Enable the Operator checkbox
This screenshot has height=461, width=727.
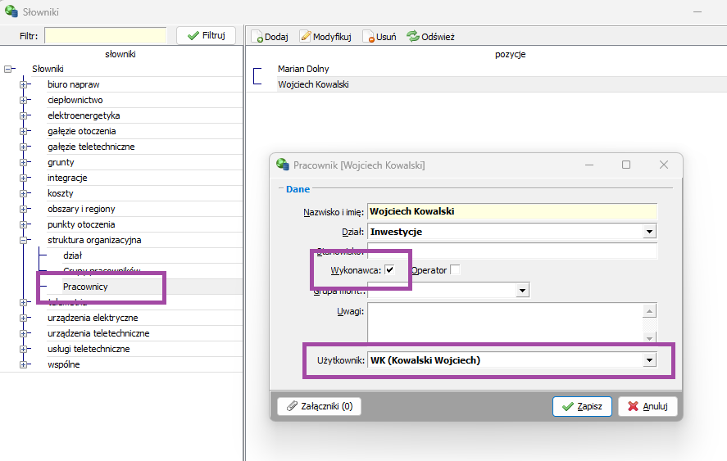[455, 270]
